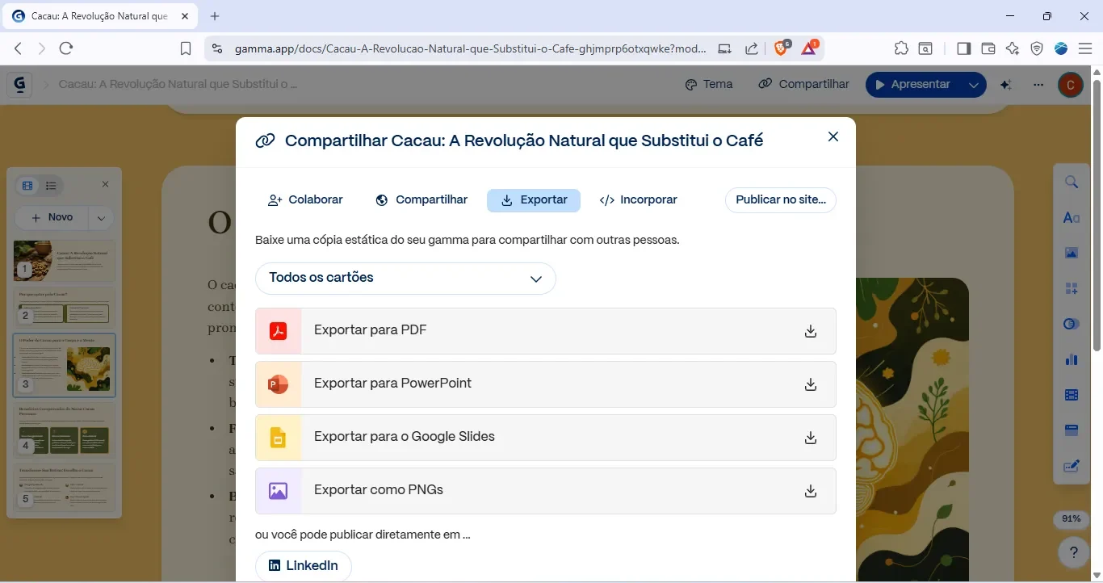Viewport: 1103px width, 583px height.
Task: Toggle browser sidebar panel
Action: (963, 48)
